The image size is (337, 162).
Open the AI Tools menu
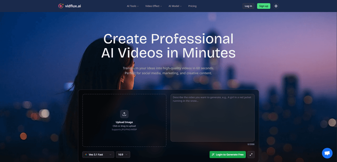[133, 6]
